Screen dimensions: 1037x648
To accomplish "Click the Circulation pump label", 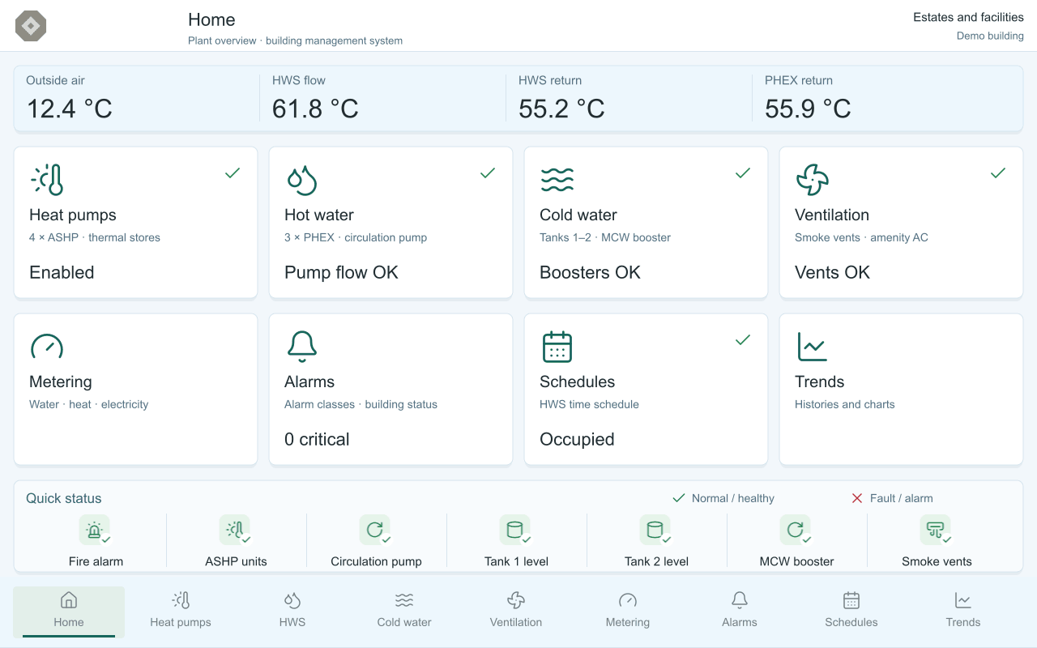I will pos(376,561).
